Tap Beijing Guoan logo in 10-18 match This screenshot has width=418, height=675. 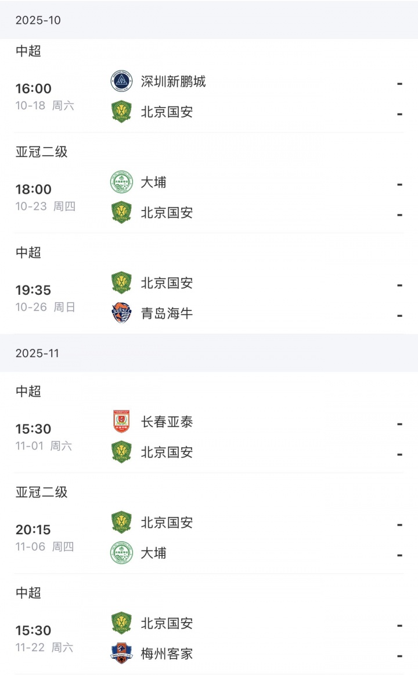click(121, 112)
